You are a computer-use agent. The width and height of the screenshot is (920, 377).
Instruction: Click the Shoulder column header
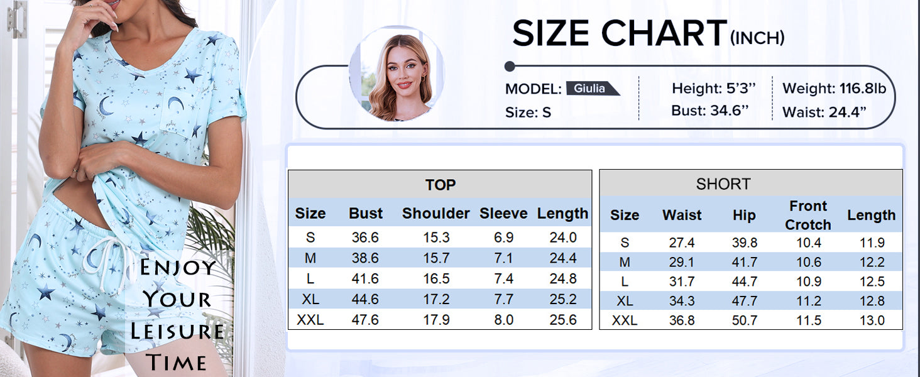pos(436,214)
